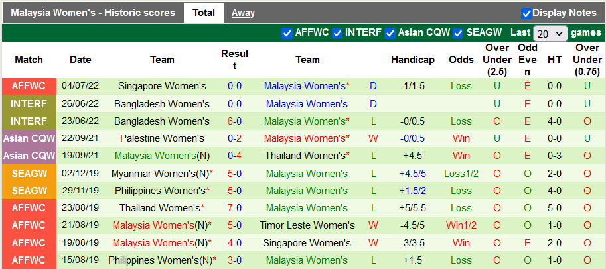Click Palestine Women's team link

coord(162,138)
